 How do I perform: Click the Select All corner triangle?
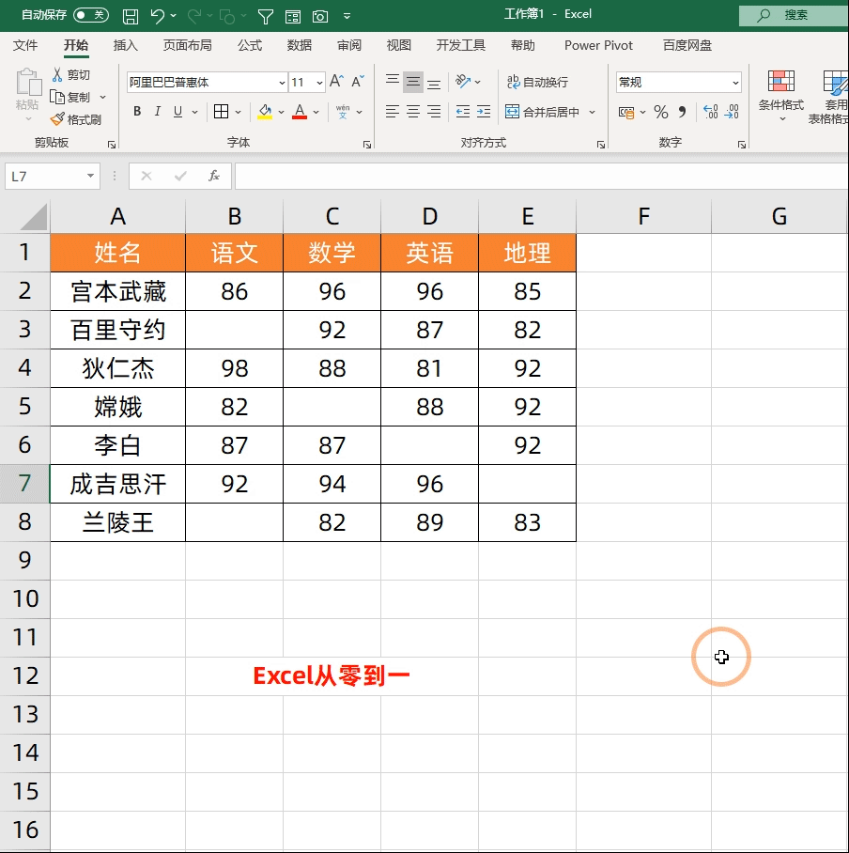point(33,218)
